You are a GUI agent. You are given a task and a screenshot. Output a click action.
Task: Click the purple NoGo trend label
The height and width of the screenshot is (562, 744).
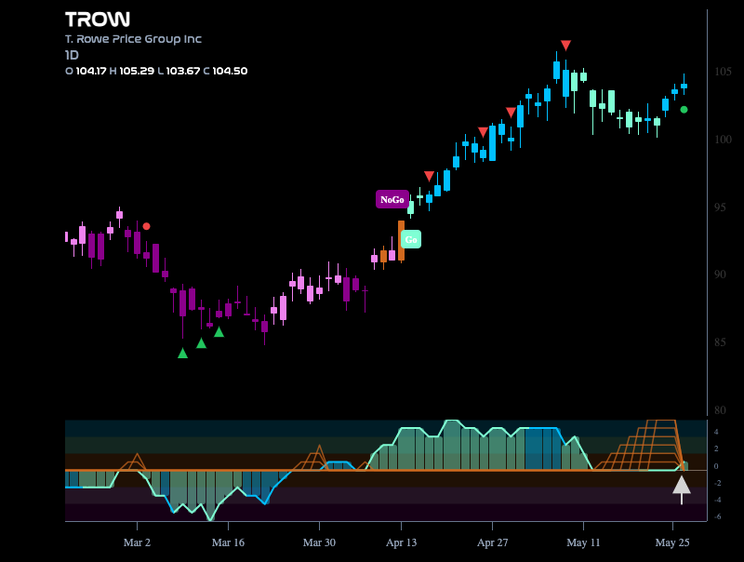pos(392,199)
